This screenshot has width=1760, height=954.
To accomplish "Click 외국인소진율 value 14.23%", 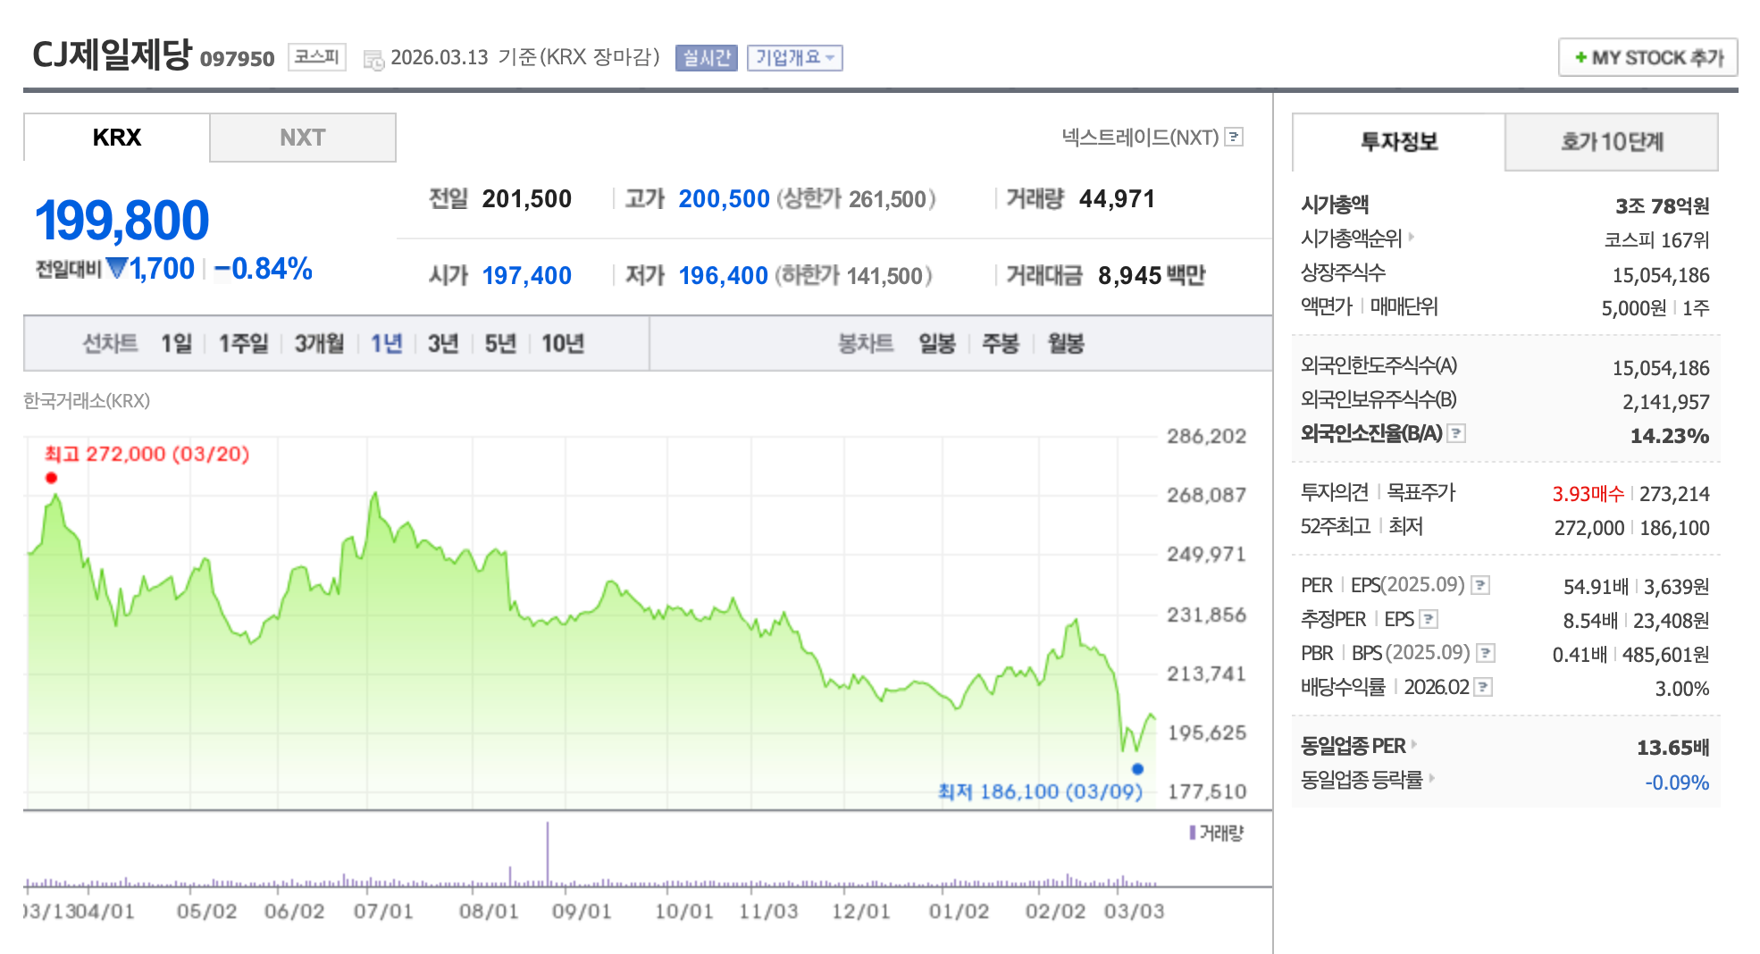I will [1669, 436].
